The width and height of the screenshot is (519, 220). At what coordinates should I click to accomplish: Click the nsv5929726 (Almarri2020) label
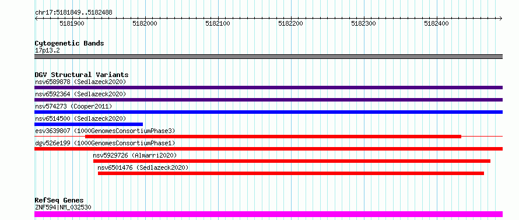point(135,155)
